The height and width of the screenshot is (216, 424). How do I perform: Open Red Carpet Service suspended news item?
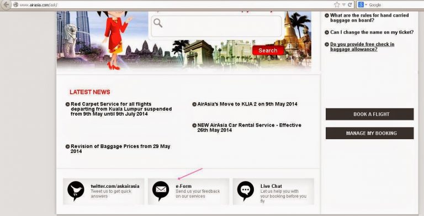coord(121,109)
